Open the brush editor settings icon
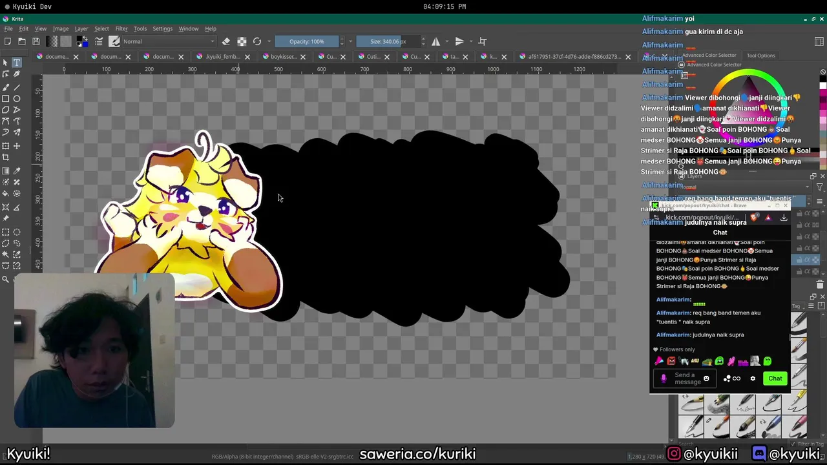 pos(99,41)
